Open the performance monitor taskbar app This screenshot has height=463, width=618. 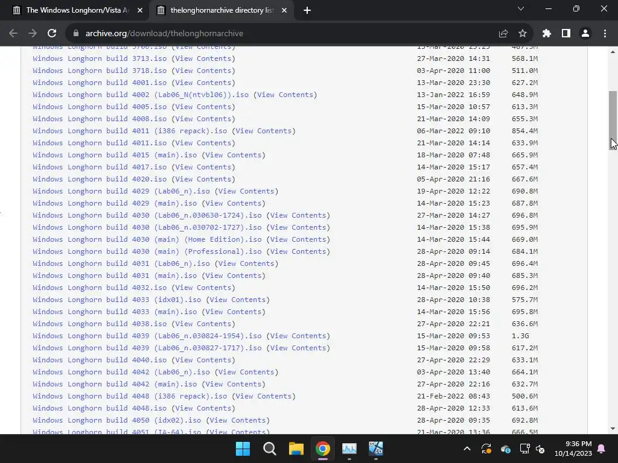(x=349, y=449)
